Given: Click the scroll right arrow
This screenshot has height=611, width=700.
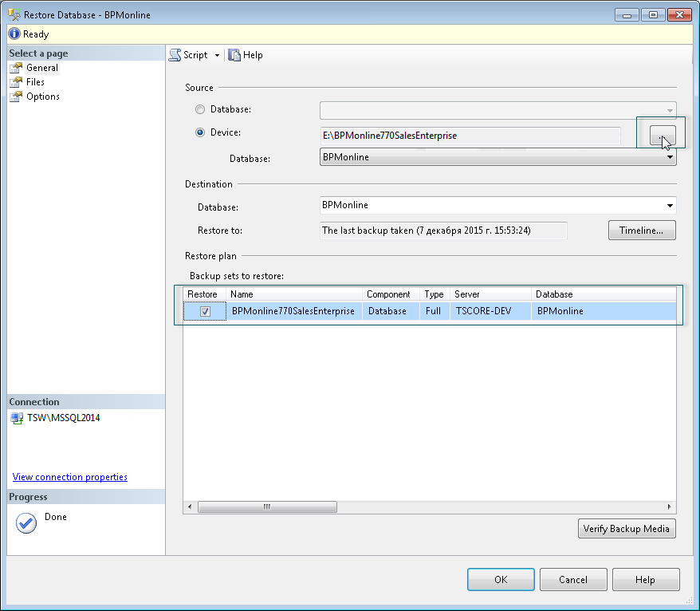Looking at the screenshot, I should point(669,507).
